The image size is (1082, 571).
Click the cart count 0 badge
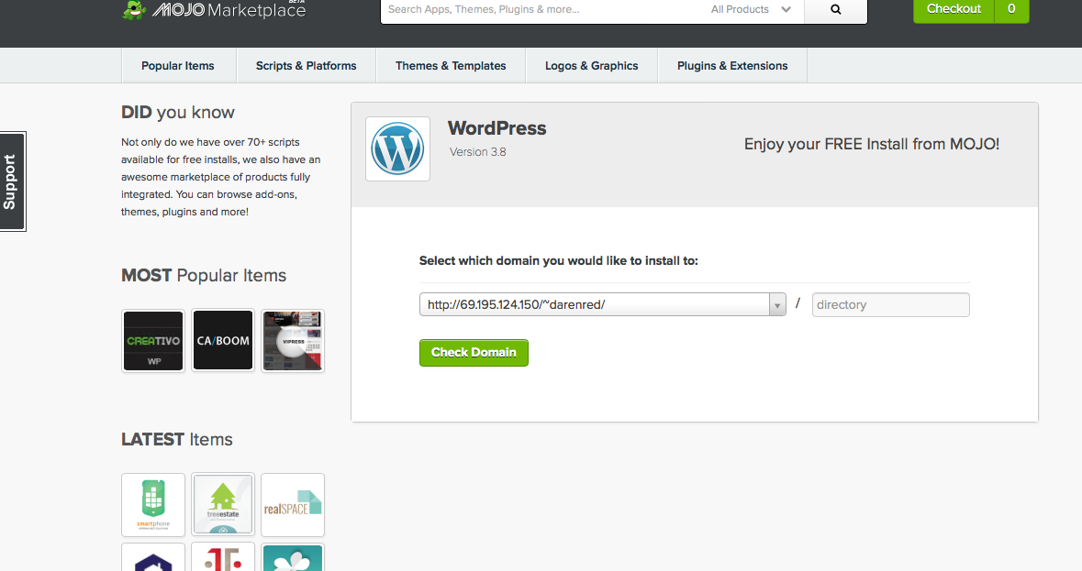[1011, 10]
